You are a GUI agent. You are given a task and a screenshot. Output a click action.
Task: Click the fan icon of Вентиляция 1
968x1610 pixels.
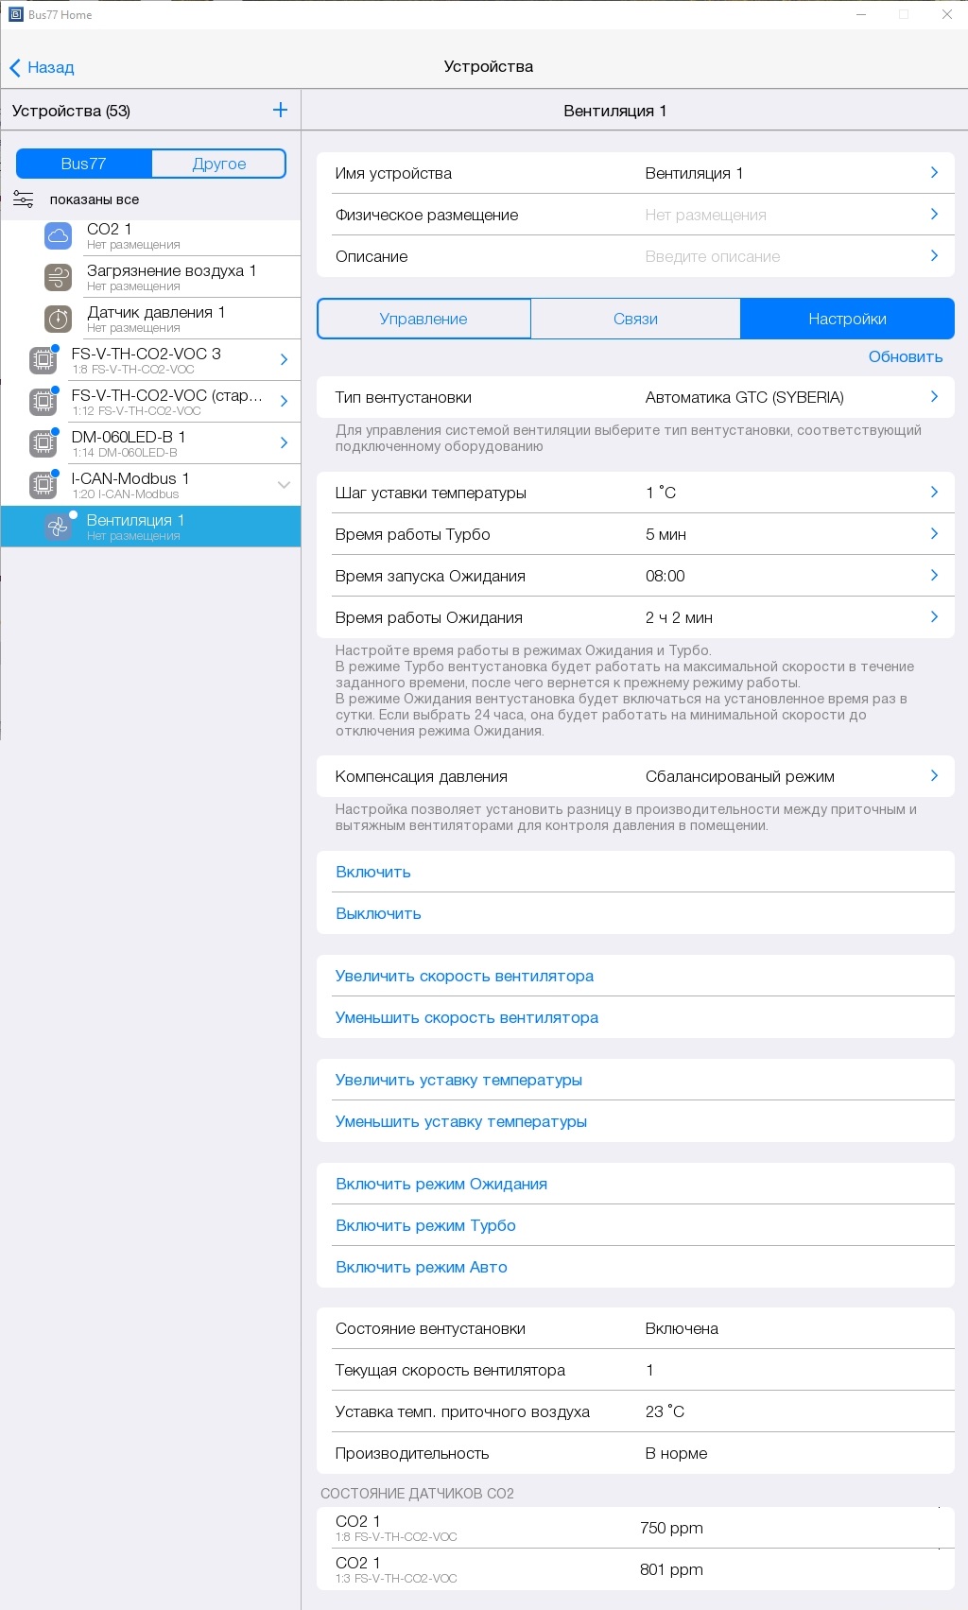click(x=59, y=527)
